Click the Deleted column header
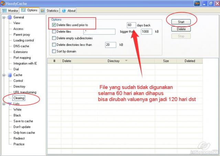Screen dimensions: 220x156 (190, 61)
